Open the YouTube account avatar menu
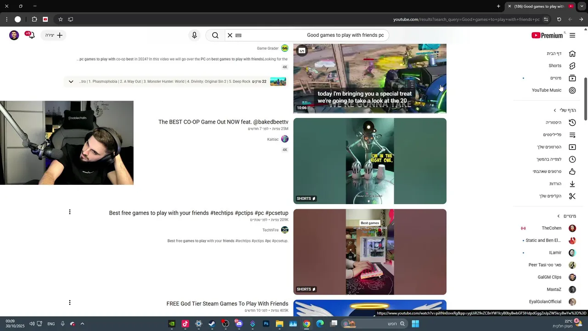Viewport: 588px width, 331px height. pos(14,35)
